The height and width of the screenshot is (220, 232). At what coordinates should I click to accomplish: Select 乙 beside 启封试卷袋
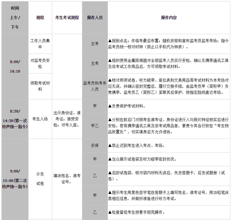click(95, 176)
